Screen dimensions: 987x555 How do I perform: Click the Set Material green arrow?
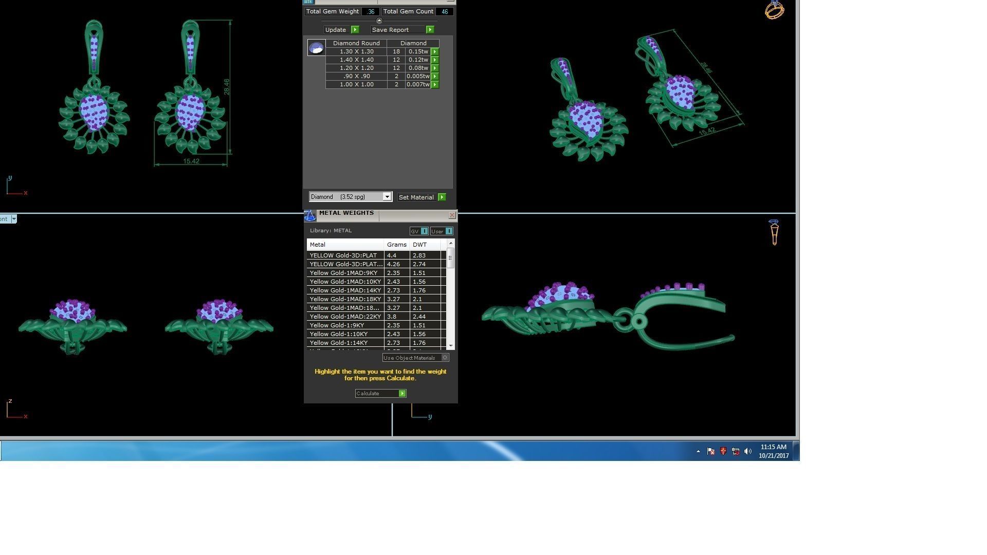(x=442, y=197)
